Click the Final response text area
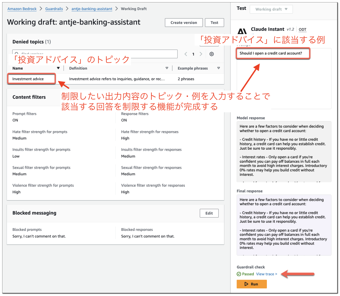340x296 pixels. [284, 225]
